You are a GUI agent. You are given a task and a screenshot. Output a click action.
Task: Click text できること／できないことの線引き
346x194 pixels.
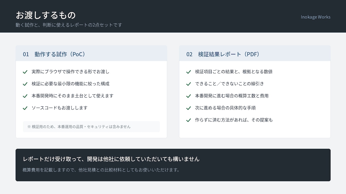pos(229,84)
